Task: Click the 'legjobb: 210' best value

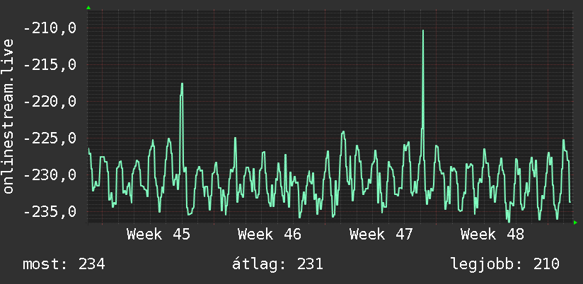Action: 505,264
